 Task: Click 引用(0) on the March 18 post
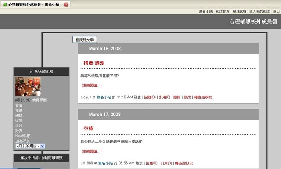[x=165, y=97]
